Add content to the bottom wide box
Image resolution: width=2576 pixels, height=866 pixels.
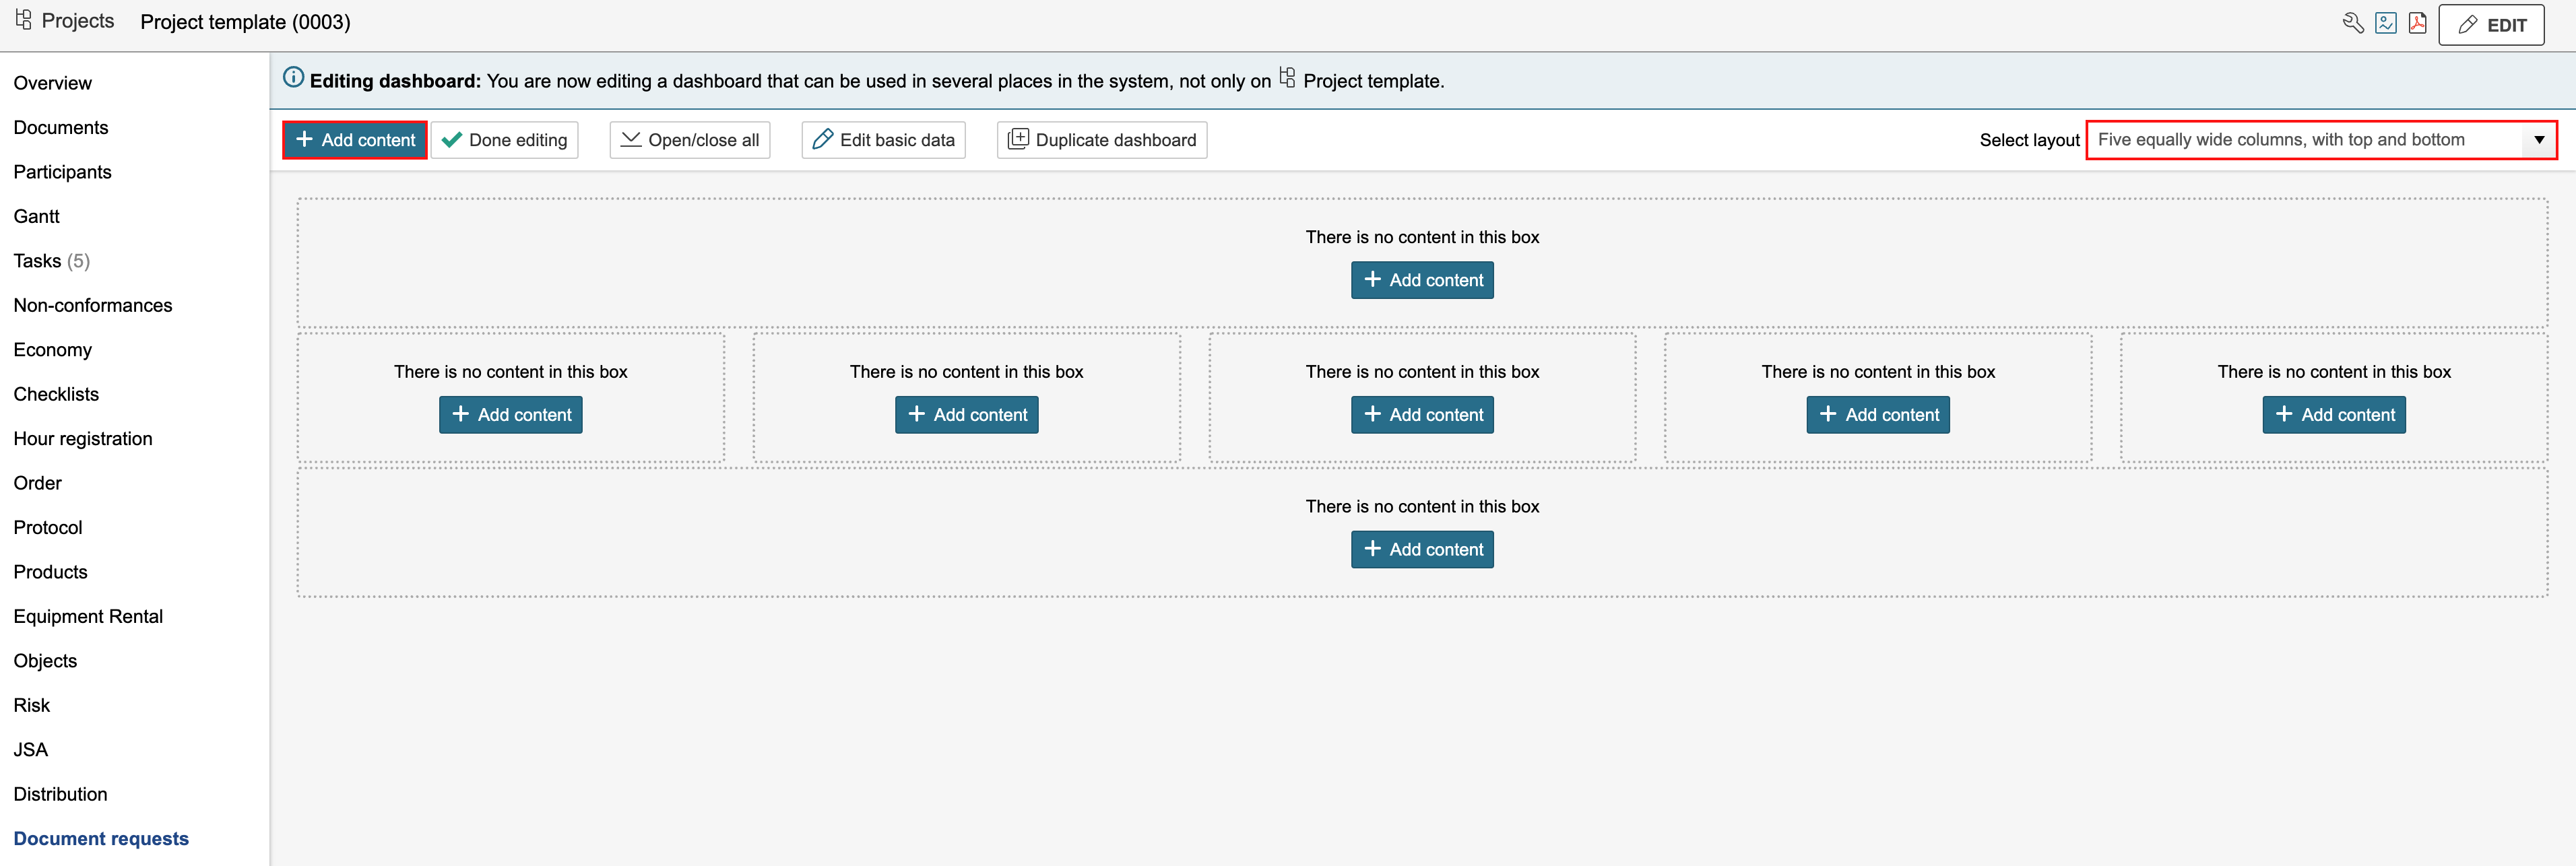(x=1421, y=549)
